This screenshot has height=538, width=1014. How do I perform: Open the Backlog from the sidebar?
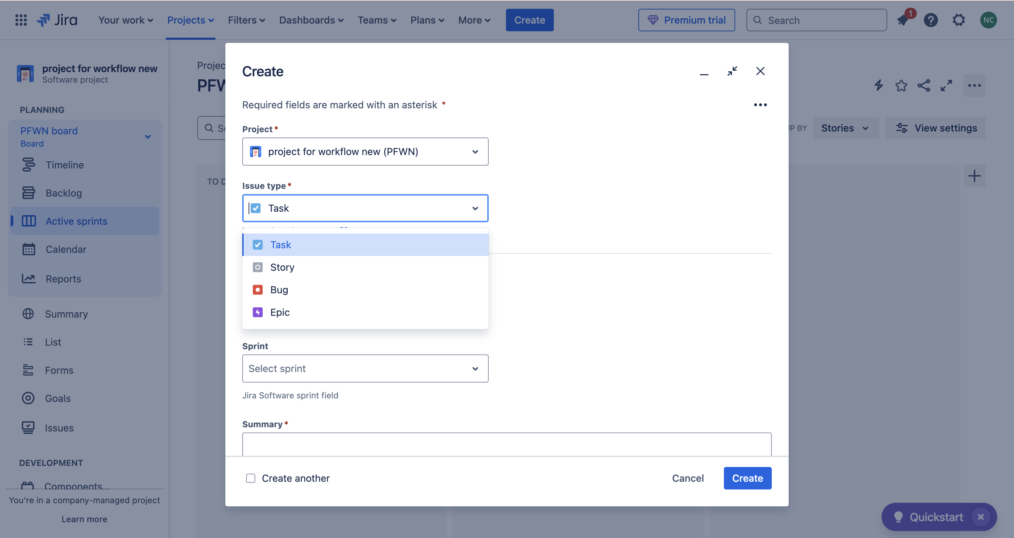point(63,193)
